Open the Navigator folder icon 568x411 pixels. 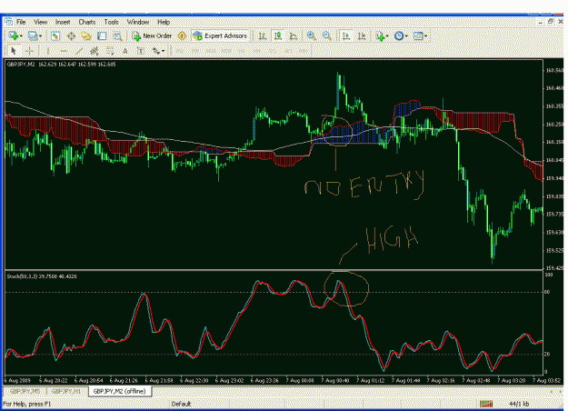86,35
